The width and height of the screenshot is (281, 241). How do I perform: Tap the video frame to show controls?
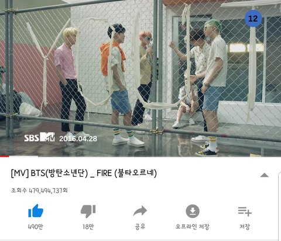(140, 78)
